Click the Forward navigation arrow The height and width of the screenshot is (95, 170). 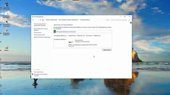point(36,20)
